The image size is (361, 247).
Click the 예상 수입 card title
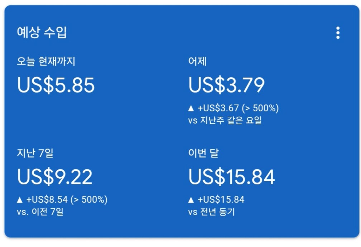pos(42,32)
